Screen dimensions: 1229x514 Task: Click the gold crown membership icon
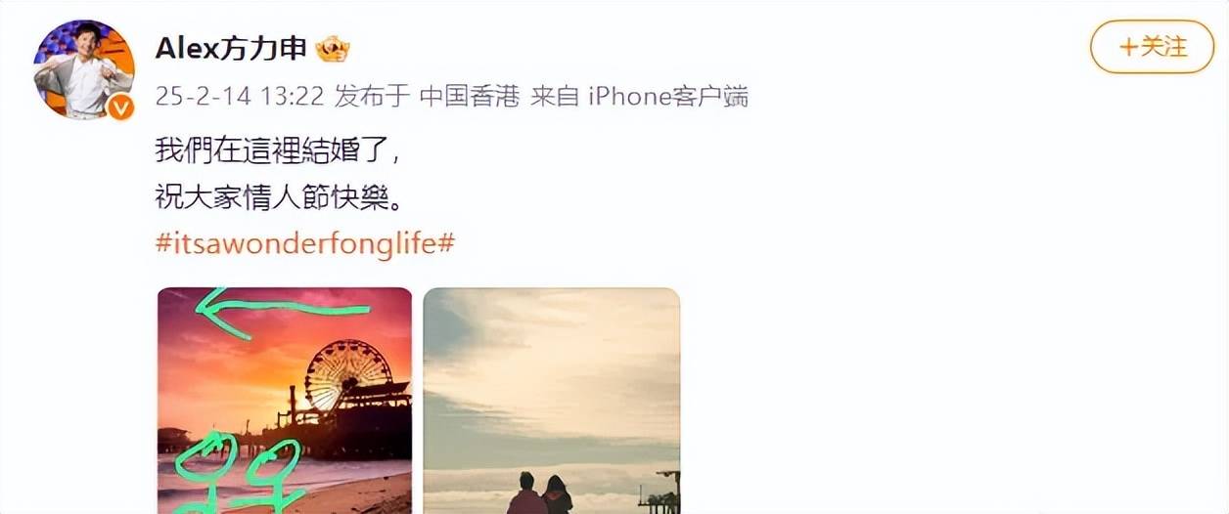click(333, 48)
